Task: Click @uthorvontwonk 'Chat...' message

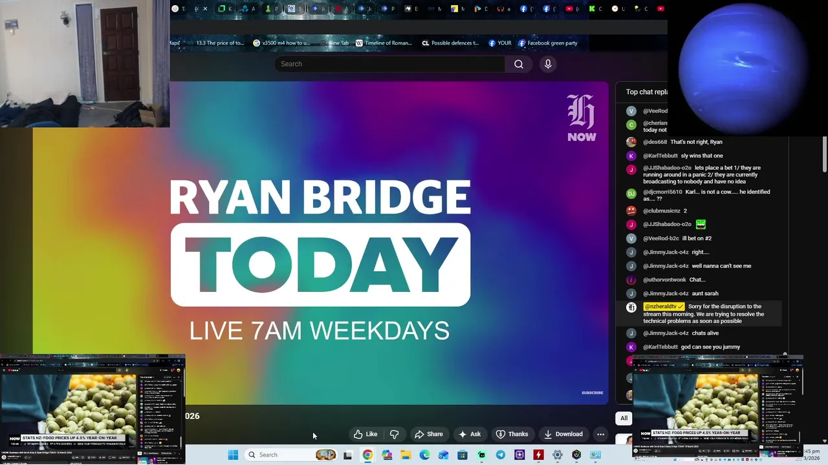Action: [697, 280]
